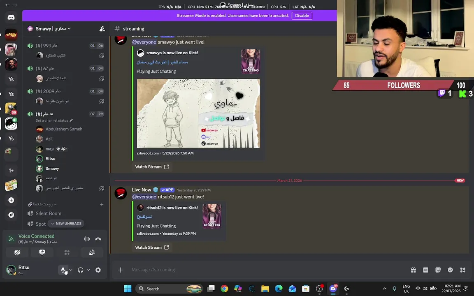Open Just Chatting thumbnail in ritsub12 embed
This screenshot has height=296, width=474.
[212, 216]
